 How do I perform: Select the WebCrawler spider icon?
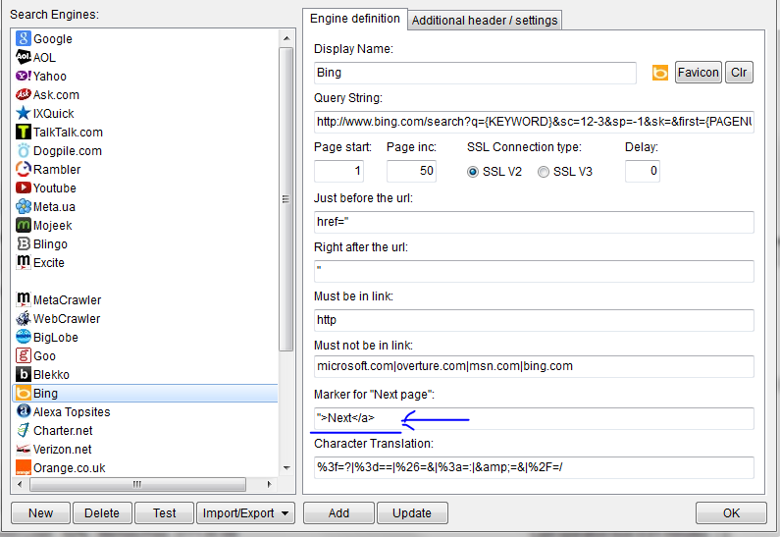23,318
